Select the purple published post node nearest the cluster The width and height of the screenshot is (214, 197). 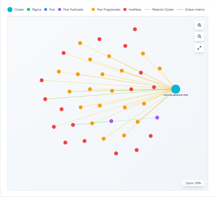pyautogui.click(x=157, y=118)
